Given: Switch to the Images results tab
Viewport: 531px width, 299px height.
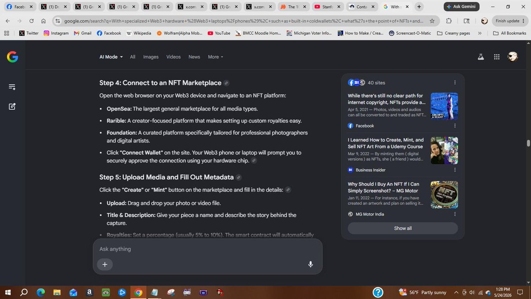Looking at the screenshot, I should point(151,57).
